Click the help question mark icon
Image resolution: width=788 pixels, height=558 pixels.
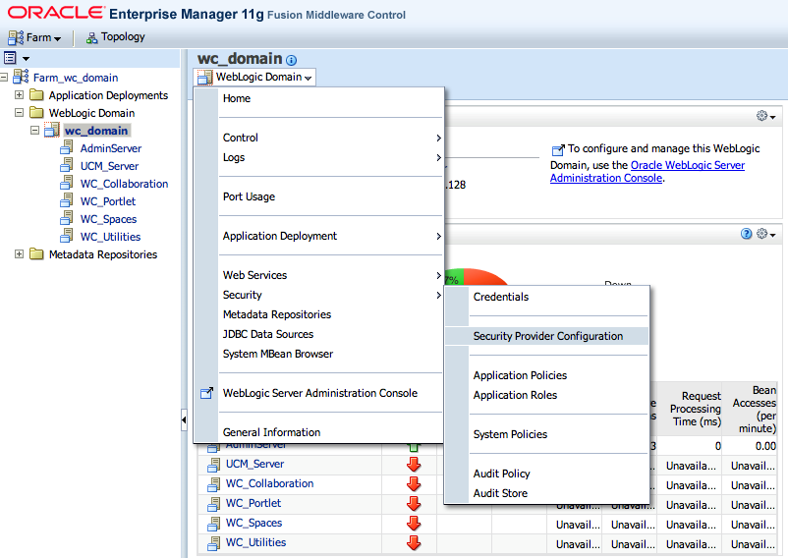747,234
